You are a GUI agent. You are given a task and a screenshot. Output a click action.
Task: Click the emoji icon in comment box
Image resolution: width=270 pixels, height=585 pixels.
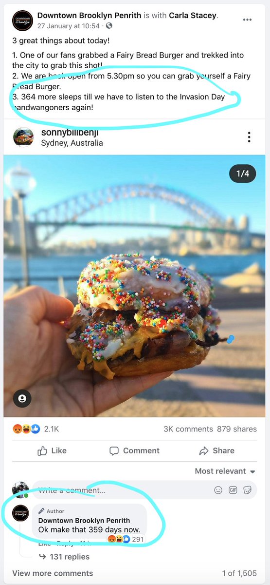pyautogui.click(x=218, y=490)
